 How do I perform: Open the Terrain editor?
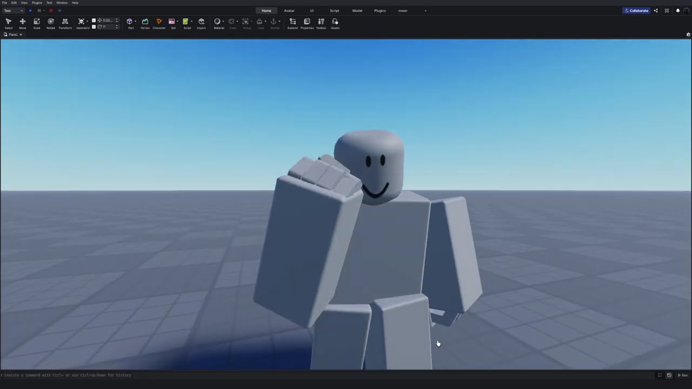point(145,23)
